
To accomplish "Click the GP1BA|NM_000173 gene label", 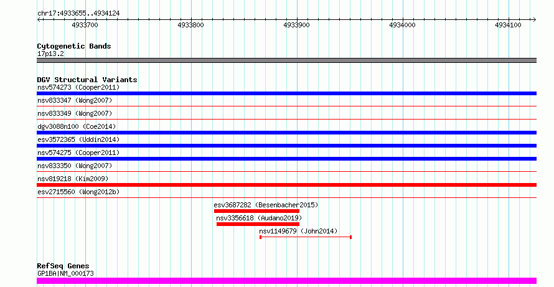I will [65, 273].
